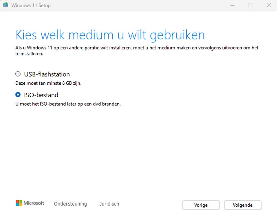Click the 'USB-flashstation' label text

(47, 74)
